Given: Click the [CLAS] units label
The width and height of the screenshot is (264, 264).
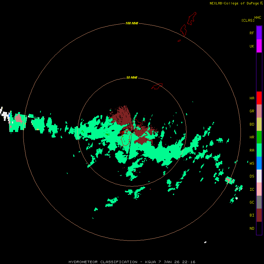Looking at the screenshot, I should [248, 20].
